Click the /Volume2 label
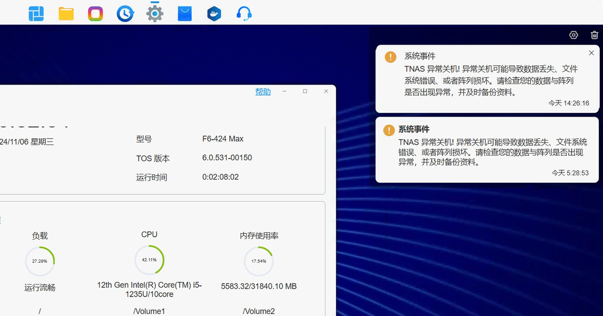 (x=259, y=311)
